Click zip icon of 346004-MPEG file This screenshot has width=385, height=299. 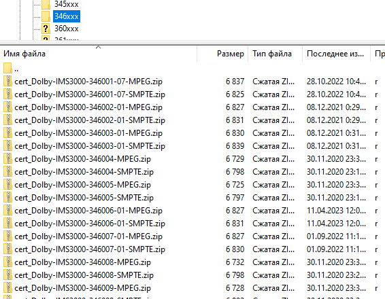(x=7, y=158)
